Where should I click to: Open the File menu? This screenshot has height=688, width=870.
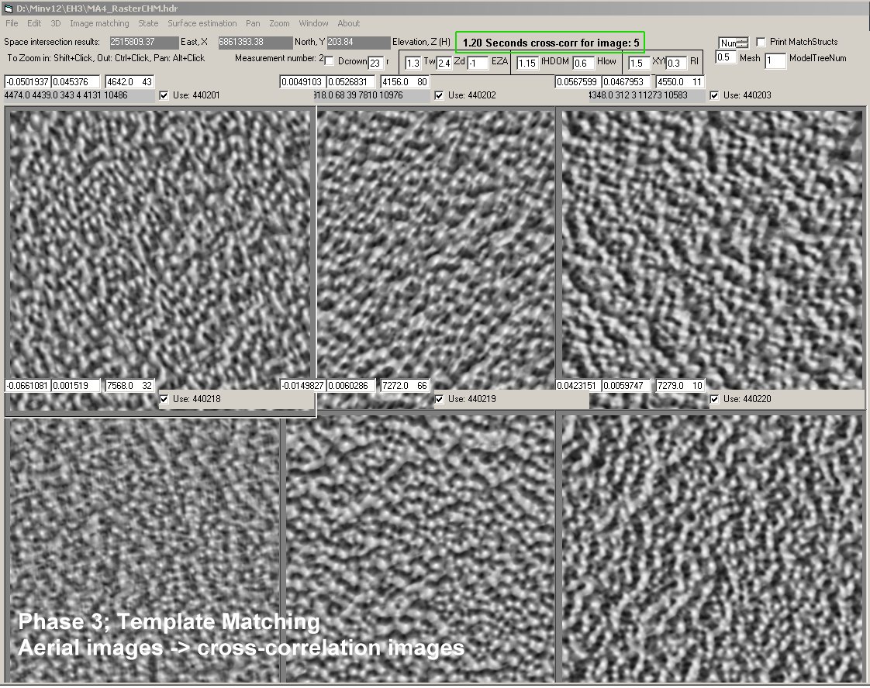click(x=12, y=23)
